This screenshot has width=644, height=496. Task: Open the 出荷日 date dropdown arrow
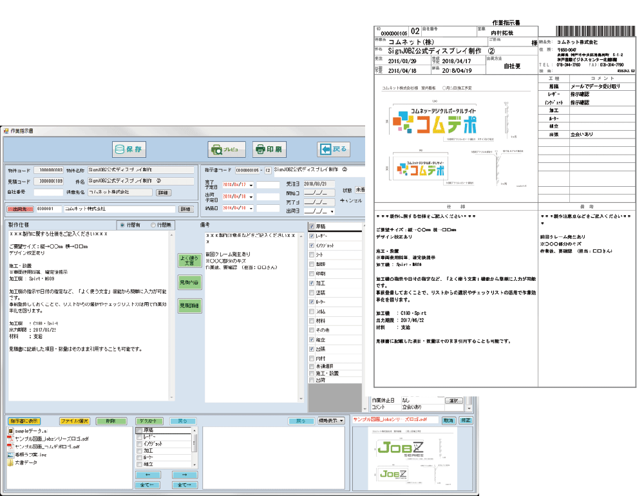tap(332, 211)
